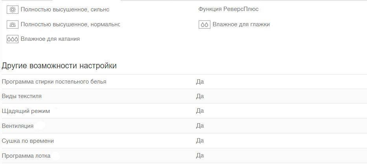This screenshot has width=367, height=164.
Task: Click the 'Программа лотка' row label
Action: (26, 156)
